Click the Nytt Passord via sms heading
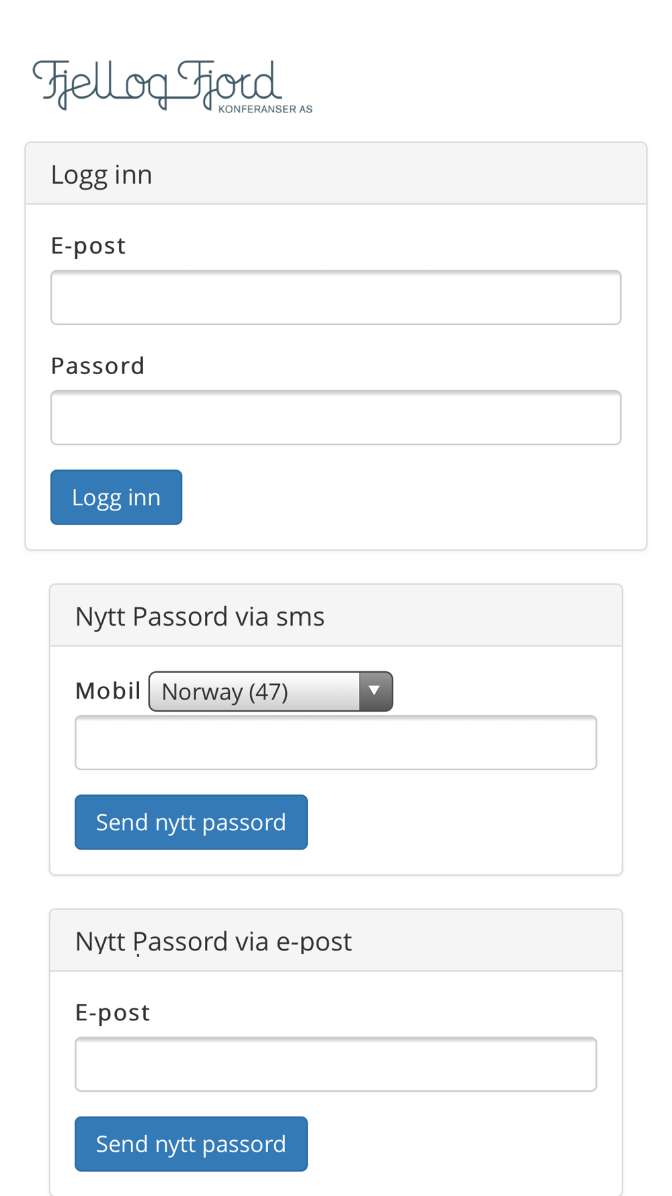 [x=200, y=616]
